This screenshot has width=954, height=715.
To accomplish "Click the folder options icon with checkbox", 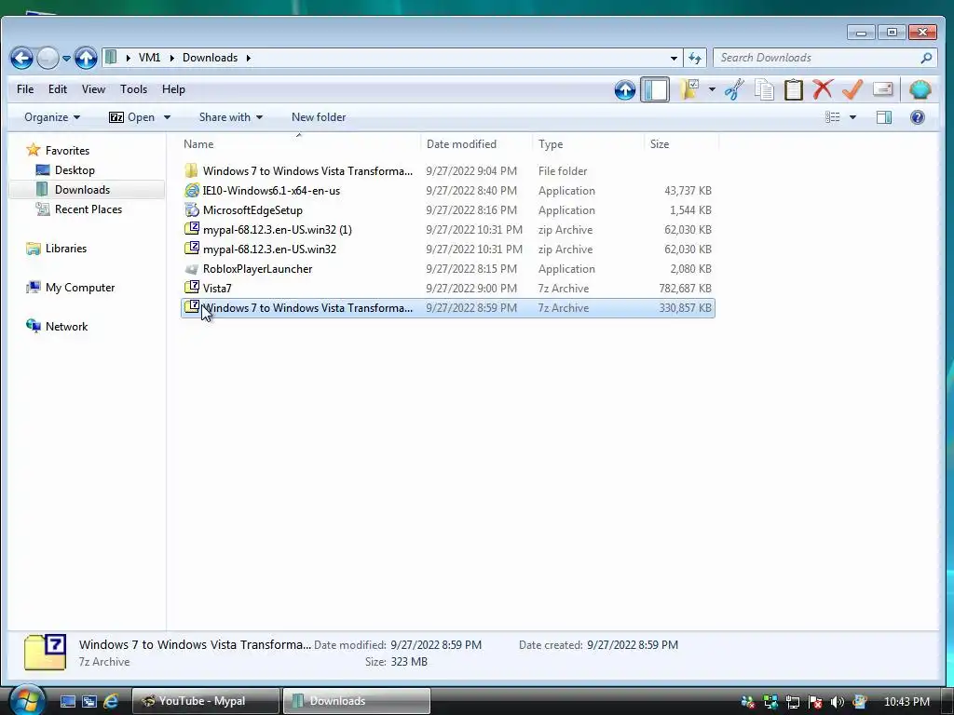I will pos(688,90).
